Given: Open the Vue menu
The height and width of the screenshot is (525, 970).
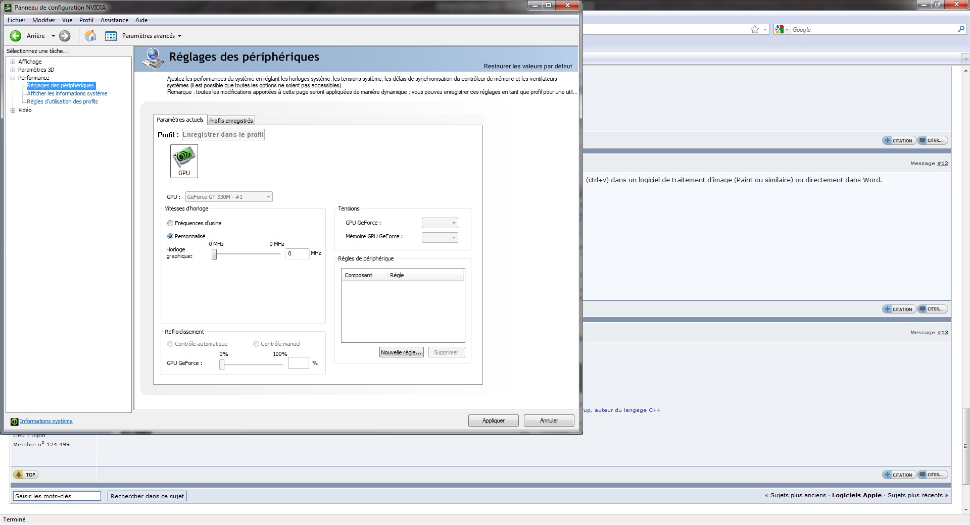Looking at the screenshot, I should 67,20.
